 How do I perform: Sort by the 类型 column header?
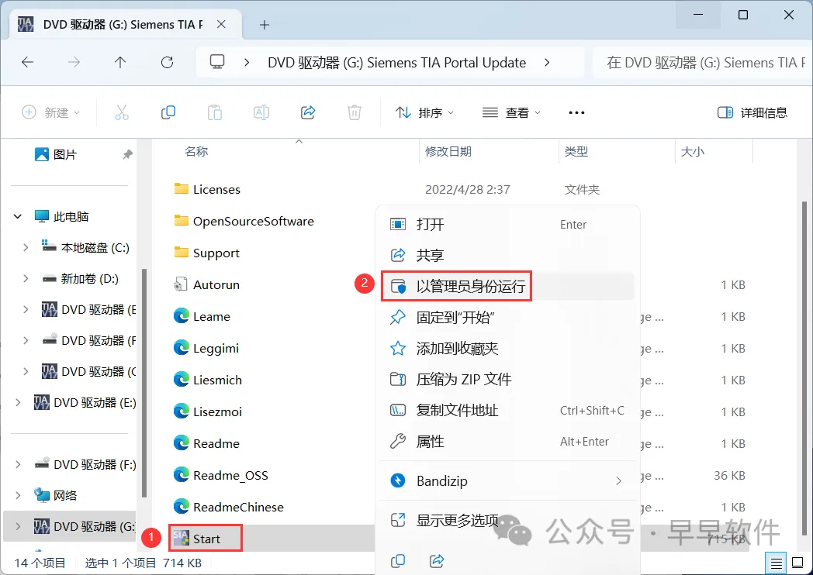576,151
